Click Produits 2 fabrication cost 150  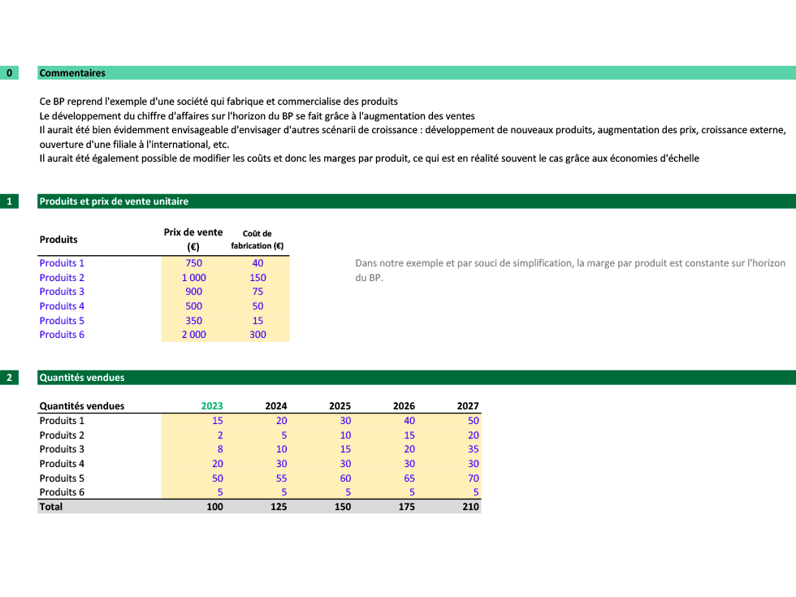[257, 278]
